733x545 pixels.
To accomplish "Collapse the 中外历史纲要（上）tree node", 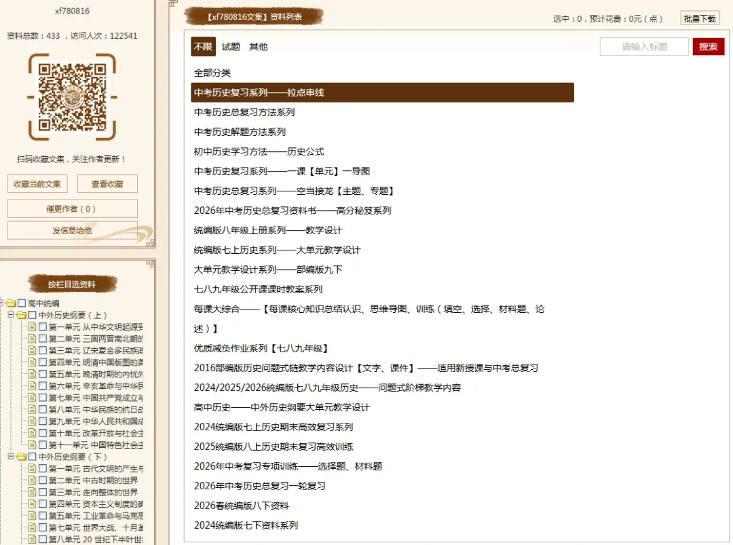I will pyautogui.click(x=11, y=315).
